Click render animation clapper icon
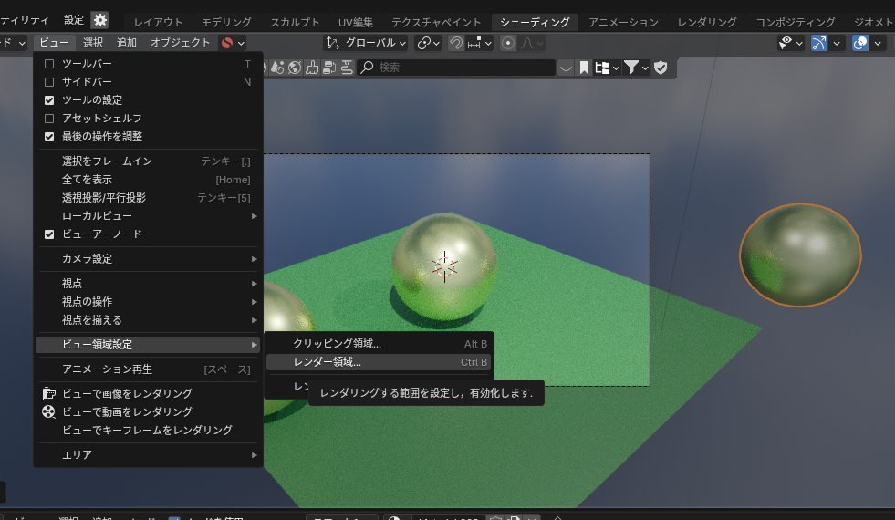The width and height of the screenshot is (895, 520). click(x=49, y=411)
